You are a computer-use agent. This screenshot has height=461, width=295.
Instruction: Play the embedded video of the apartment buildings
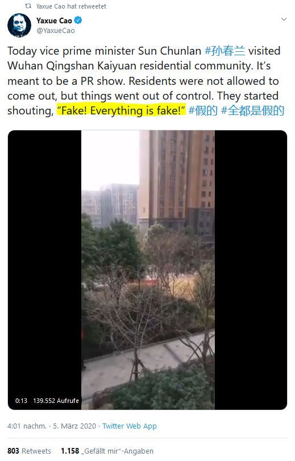click(148, 270)
